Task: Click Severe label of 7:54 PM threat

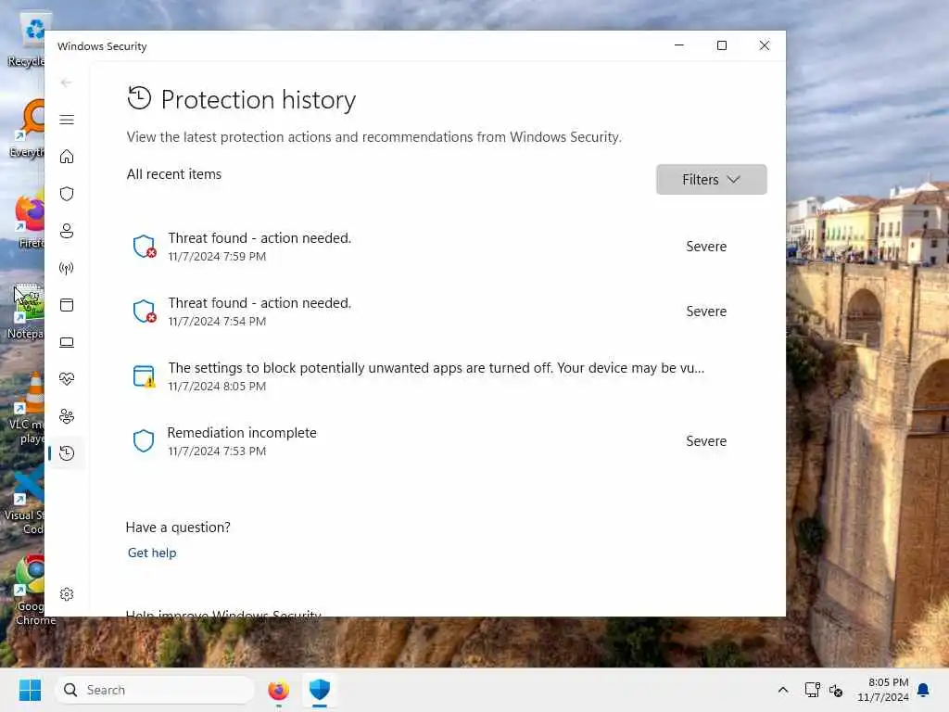Action: [706, 311]
